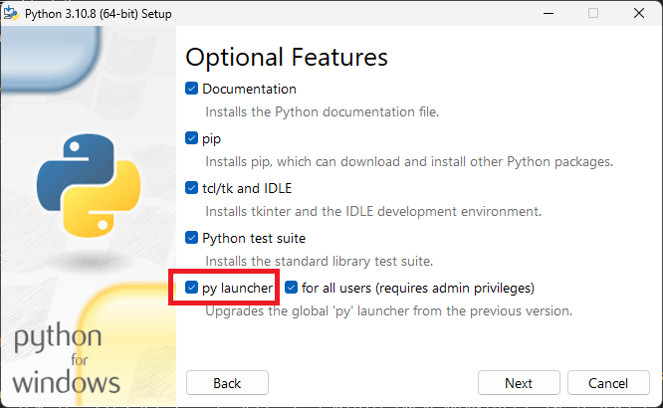Image resolution: width=663 pixels, height=408 pixels.
Task: Click the Python logo in the sidebar
Action: tap(89, 185)
